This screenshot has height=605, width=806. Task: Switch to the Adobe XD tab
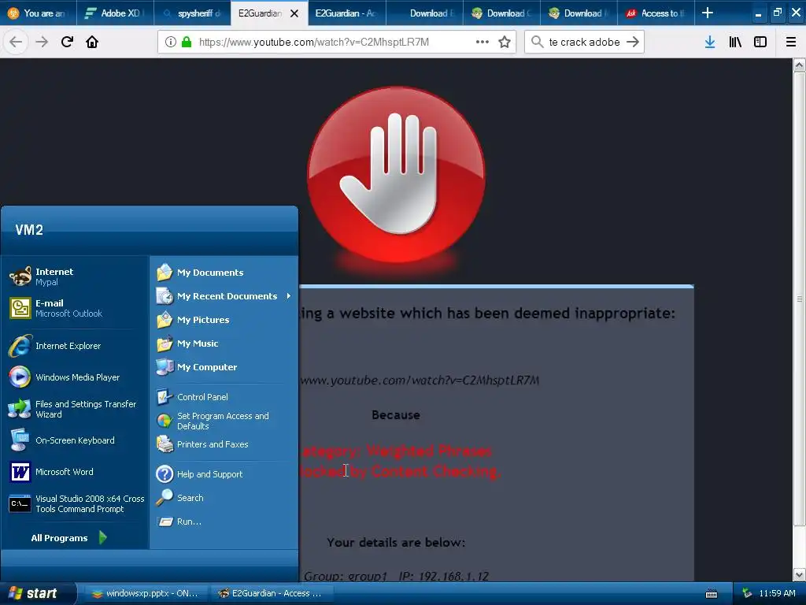115,13
